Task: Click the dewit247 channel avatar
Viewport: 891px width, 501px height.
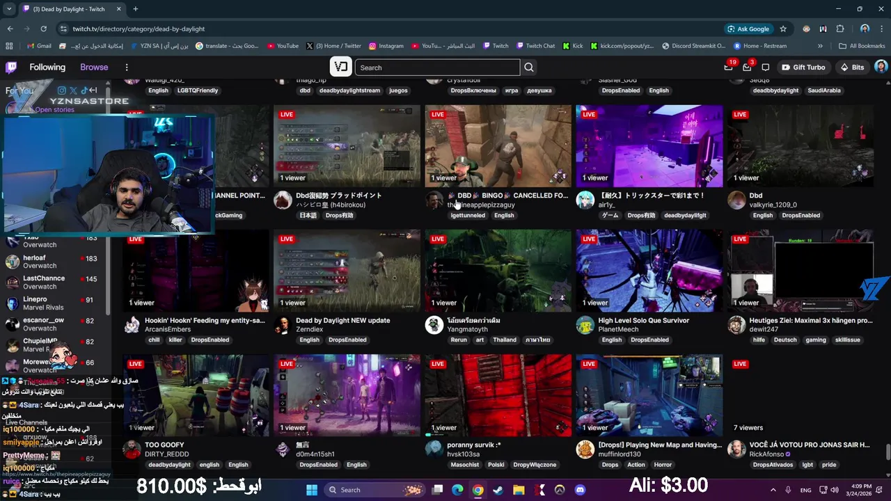Action: point(736,325)
